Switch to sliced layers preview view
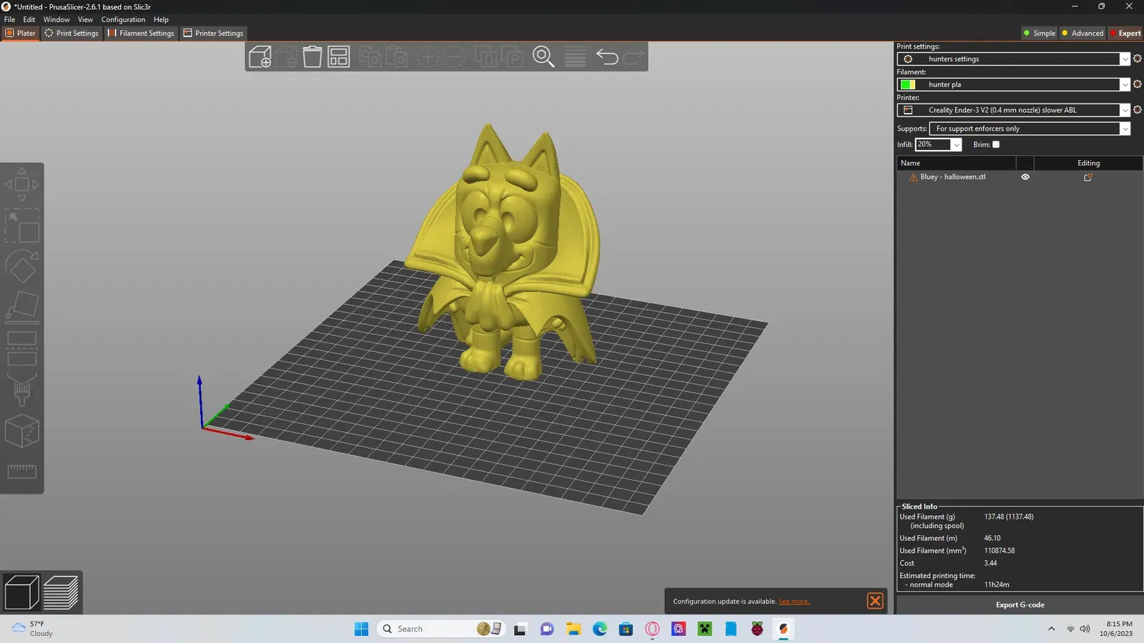Screen dimensions: 1144x643 61,592
